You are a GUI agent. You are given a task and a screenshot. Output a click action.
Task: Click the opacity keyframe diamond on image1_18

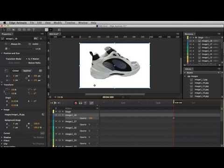tap(174, 118)
